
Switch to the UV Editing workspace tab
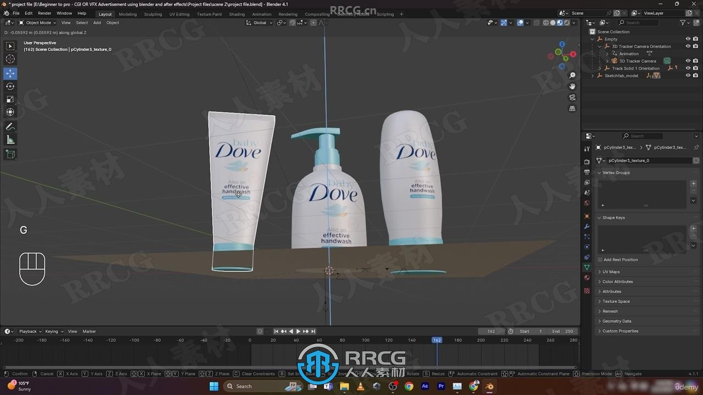click(179, 14)
